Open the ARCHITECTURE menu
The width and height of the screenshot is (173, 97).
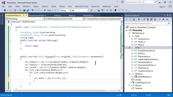point(82,6)
